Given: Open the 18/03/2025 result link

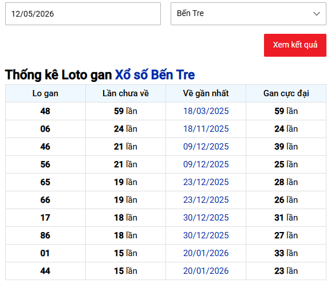Looking at the screenshot, I should [x=206, y=111].
